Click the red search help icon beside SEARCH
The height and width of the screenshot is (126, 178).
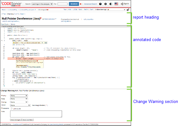(80, 4)
